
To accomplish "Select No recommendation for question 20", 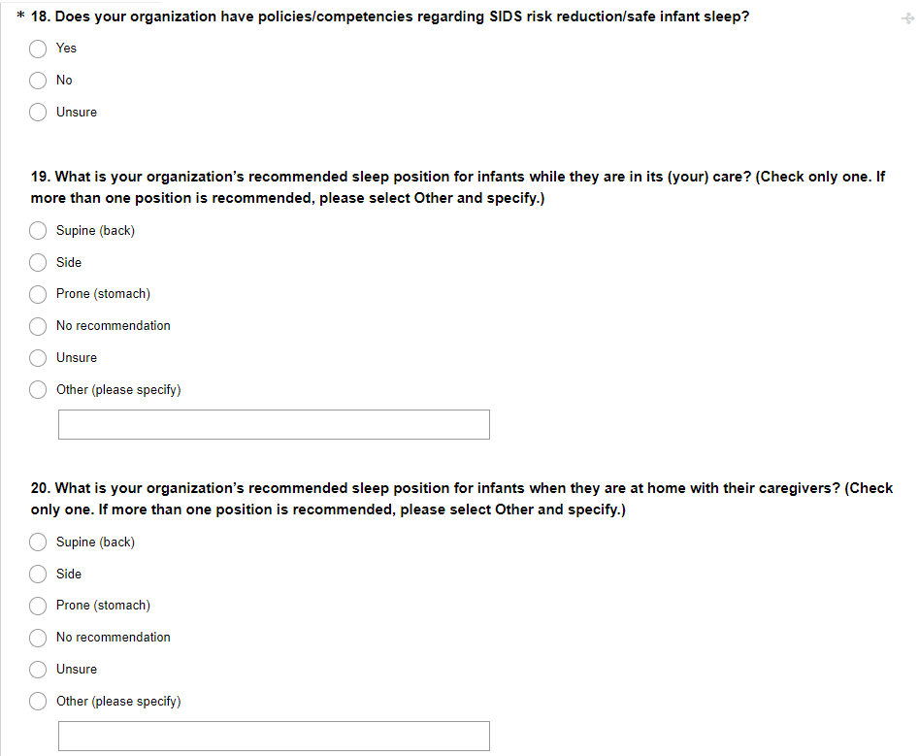I will [x=38, y=638].
